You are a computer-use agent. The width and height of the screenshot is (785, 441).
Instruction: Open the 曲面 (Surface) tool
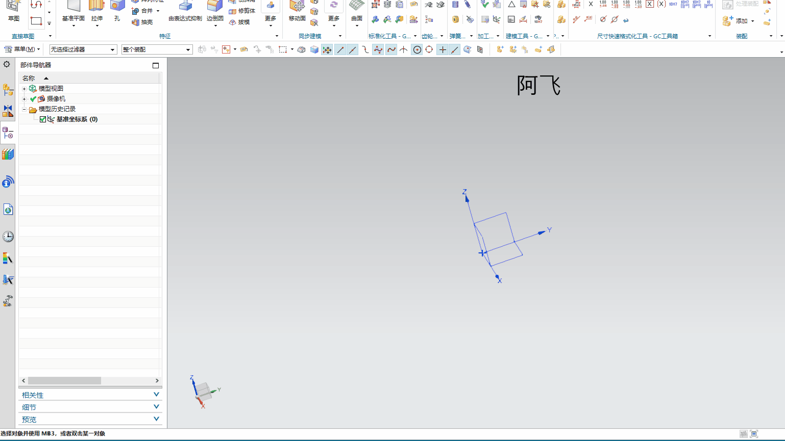pyautogui.click(x=356, y=11)
